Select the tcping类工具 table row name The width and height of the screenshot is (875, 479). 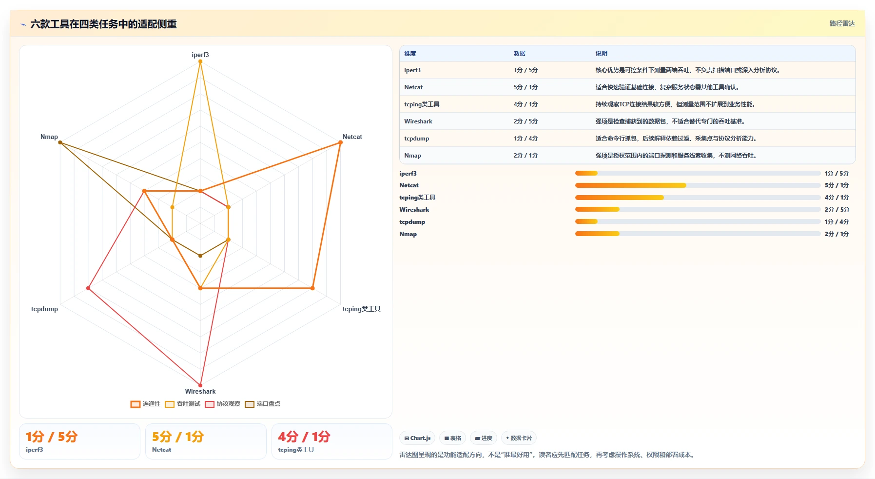[x=422, y=104]
